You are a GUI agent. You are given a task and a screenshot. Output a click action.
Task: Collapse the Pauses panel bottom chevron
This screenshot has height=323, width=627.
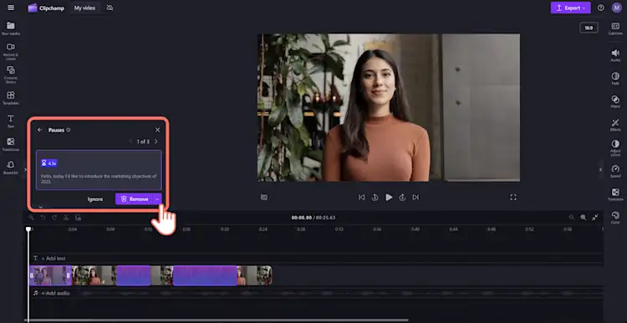40,207
